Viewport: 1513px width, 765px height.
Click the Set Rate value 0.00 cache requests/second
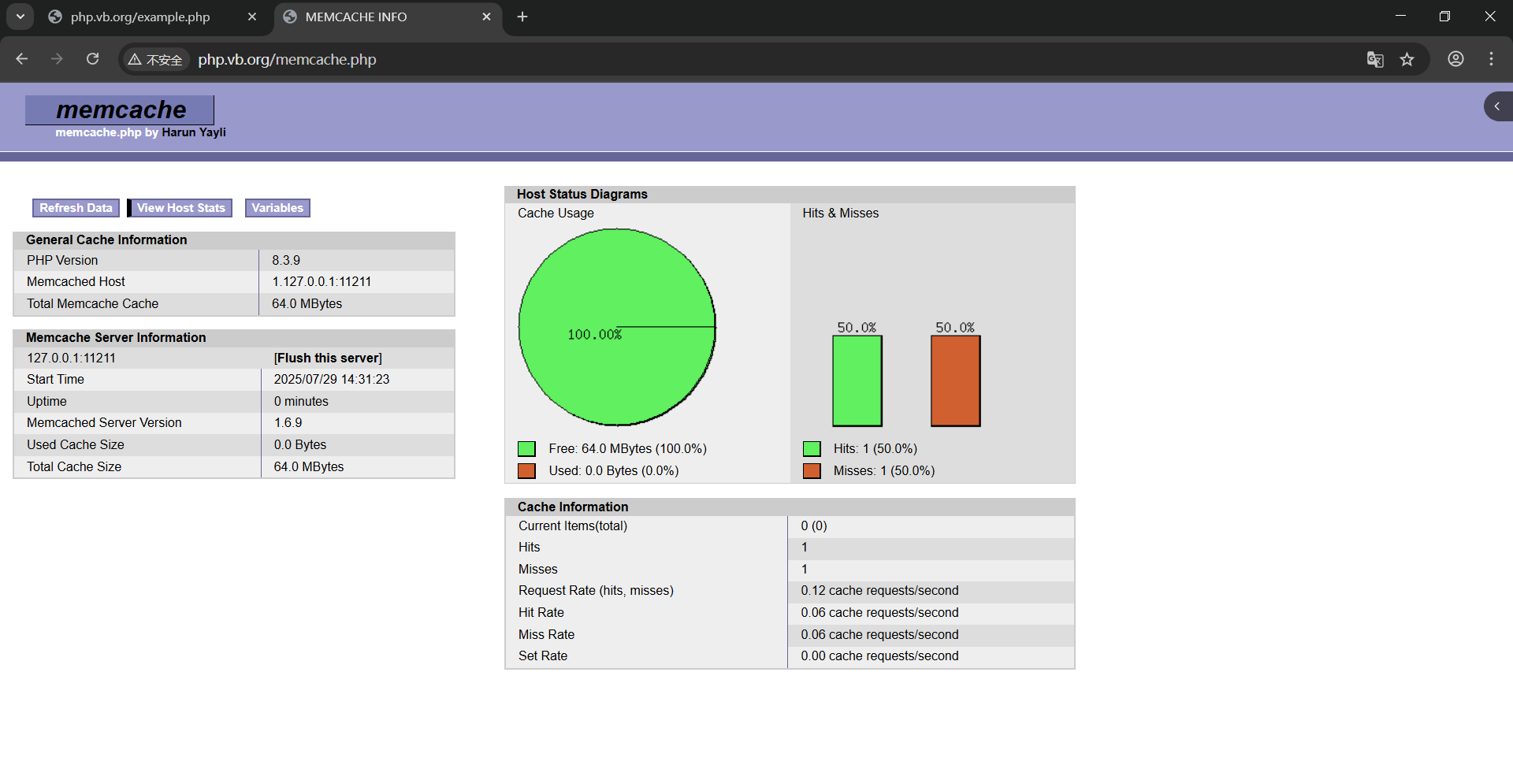tap(879, 655)
